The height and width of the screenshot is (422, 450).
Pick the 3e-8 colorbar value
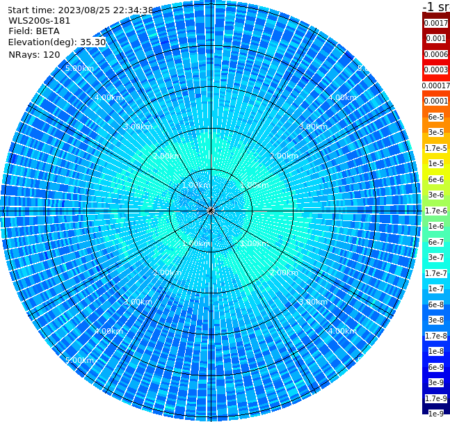click(436, 320)
